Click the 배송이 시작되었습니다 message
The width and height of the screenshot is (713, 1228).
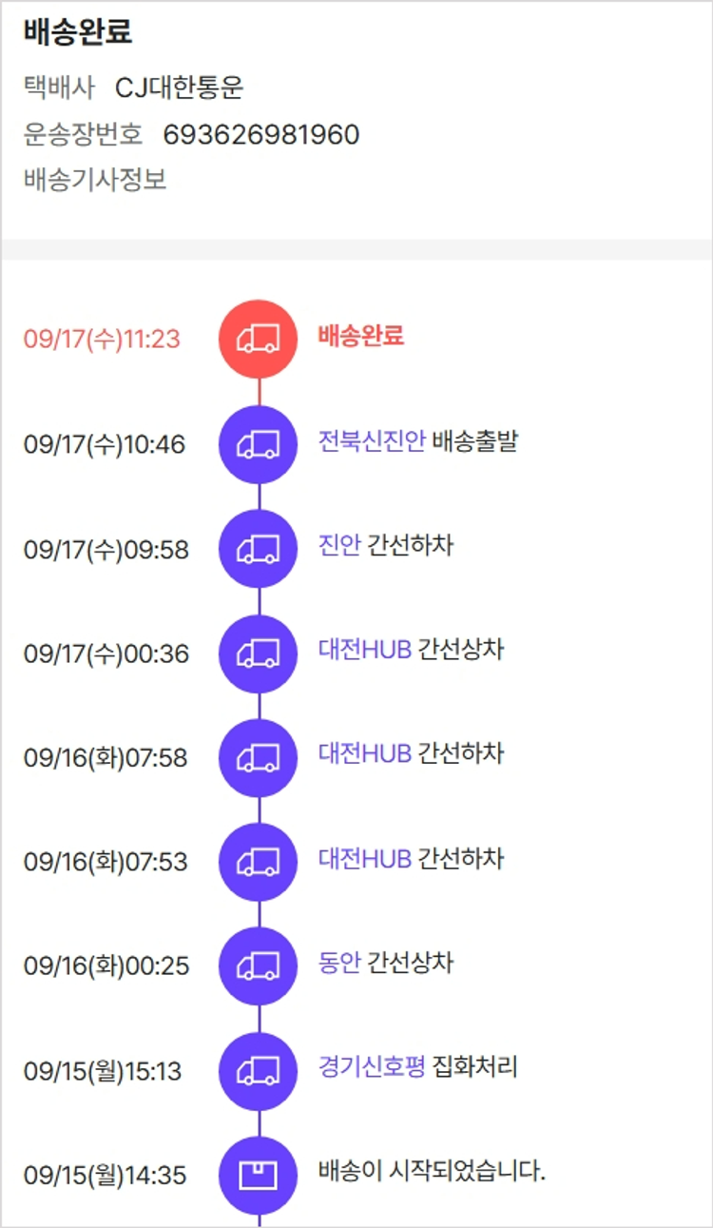click(432, 1172)
